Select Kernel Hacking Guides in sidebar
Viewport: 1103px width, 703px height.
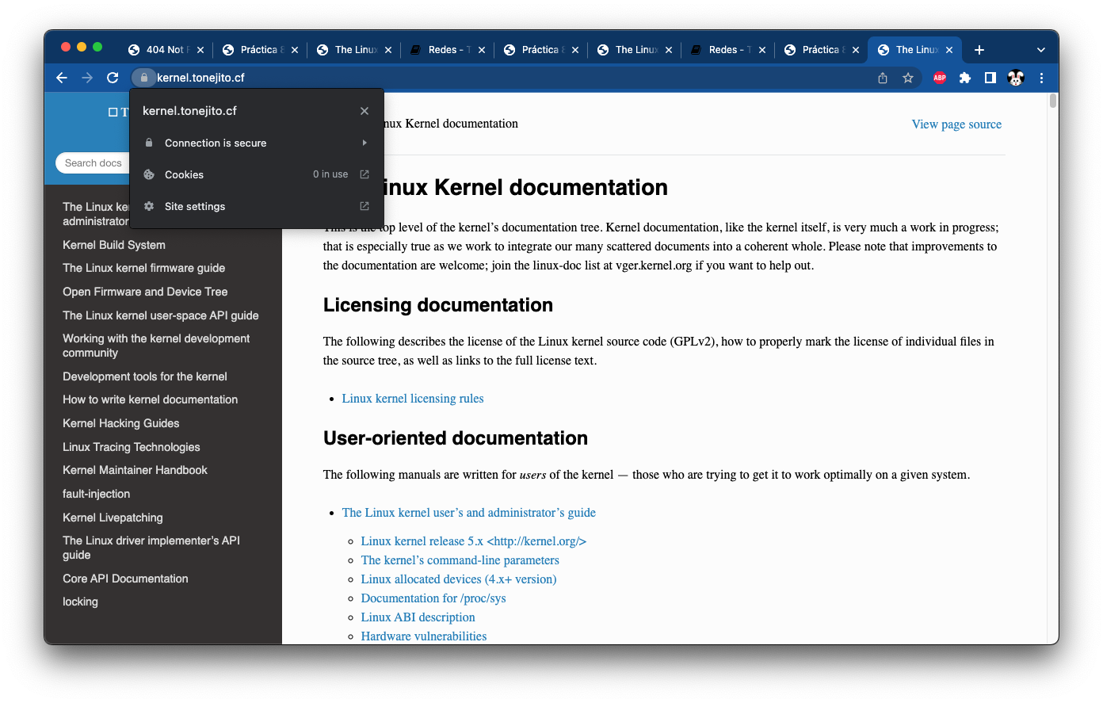121,423
